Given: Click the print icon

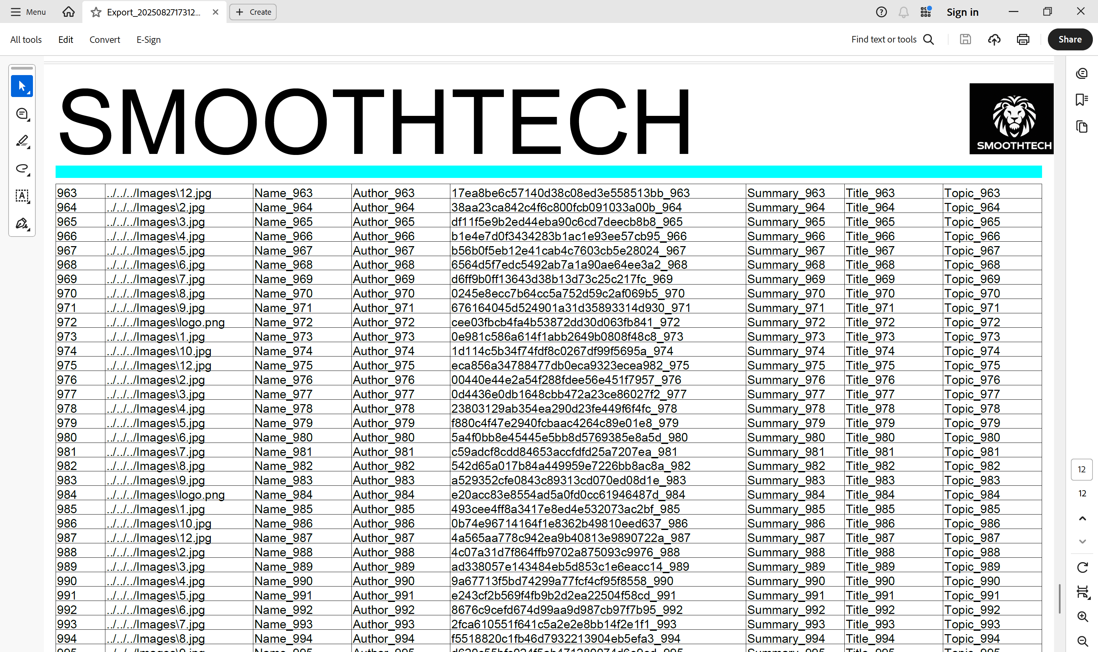Looking at the screenshot, I should pyautogui.click(x=1023, y=39).
